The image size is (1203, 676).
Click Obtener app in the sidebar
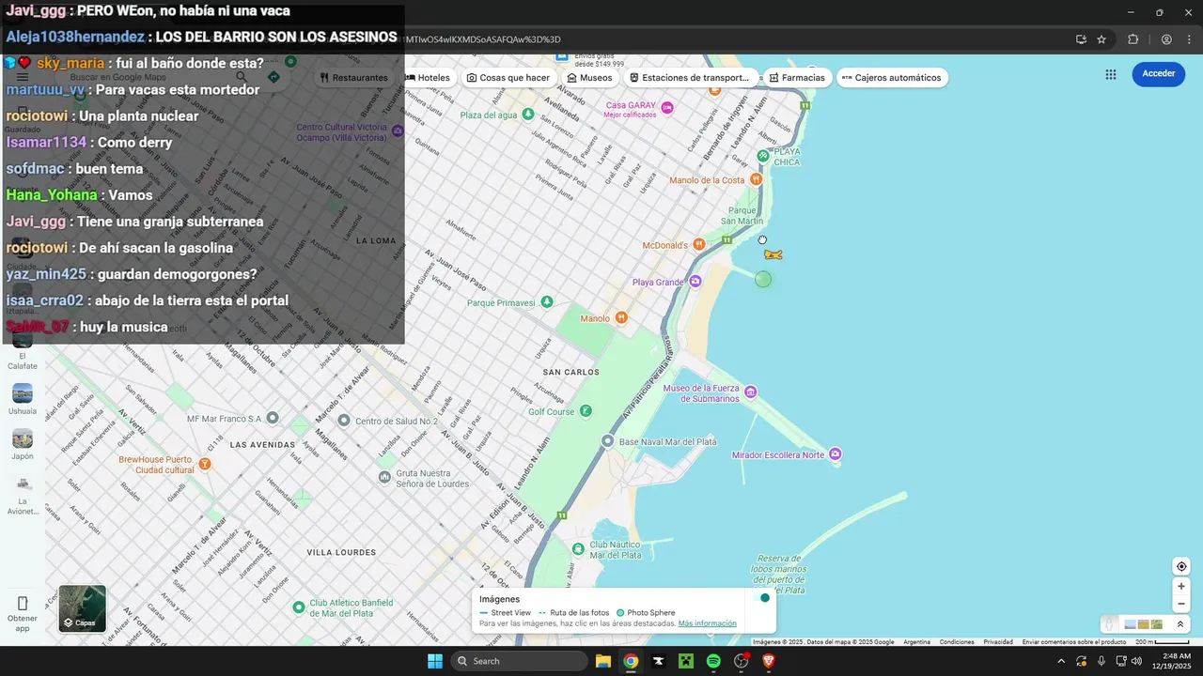point(23,612)
